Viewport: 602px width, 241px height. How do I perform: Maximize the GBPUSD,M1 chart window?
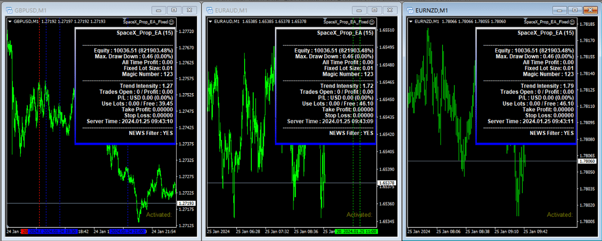click(174, 10)
